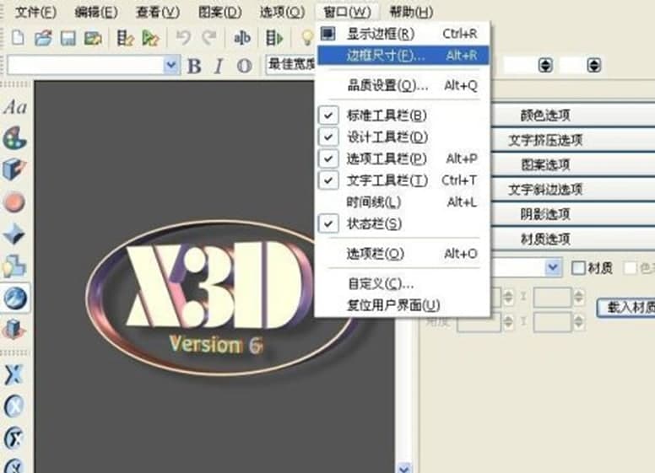Screen dimensions: 655x473
Task: Toggle Bold text formatting
Action: tap(194, 66)
